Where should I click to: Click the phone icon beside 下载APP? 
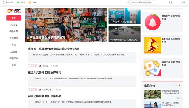click(4, 2)
